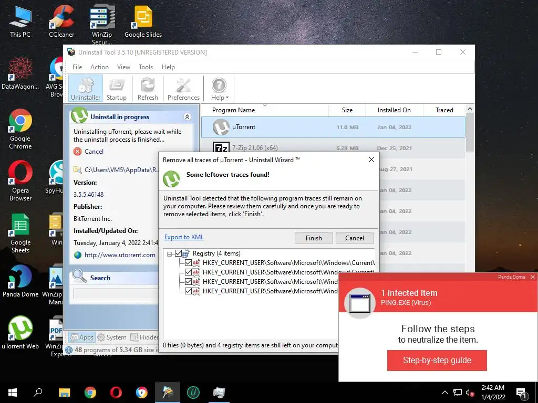
Task: Open uTorrent Web desktop shortcut
Action: (20, 333)
